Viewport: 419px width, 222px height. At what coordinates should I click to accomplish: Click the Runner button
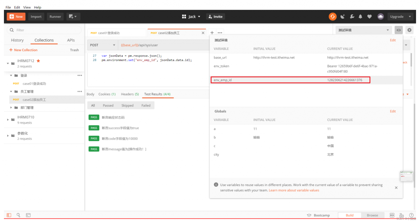[55, 17]
